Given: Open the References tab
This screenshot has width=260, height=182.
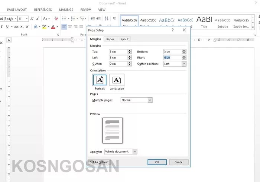Looking at the screenshot, I should [43, 10].
